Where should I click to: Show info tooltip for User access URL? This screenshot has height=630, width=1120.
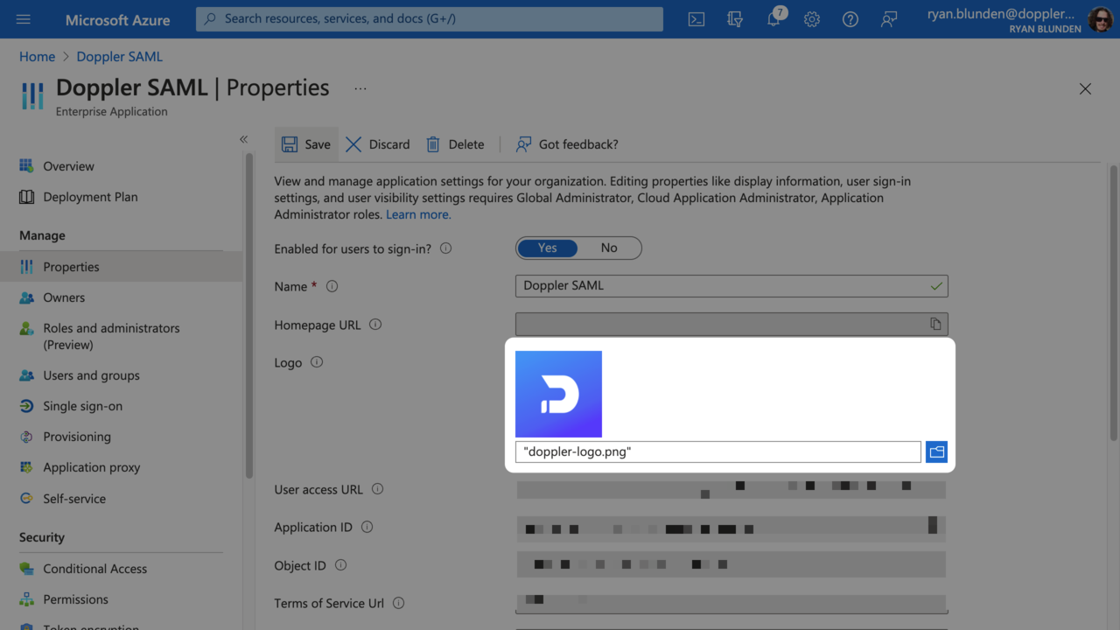[x=377, y=489]
